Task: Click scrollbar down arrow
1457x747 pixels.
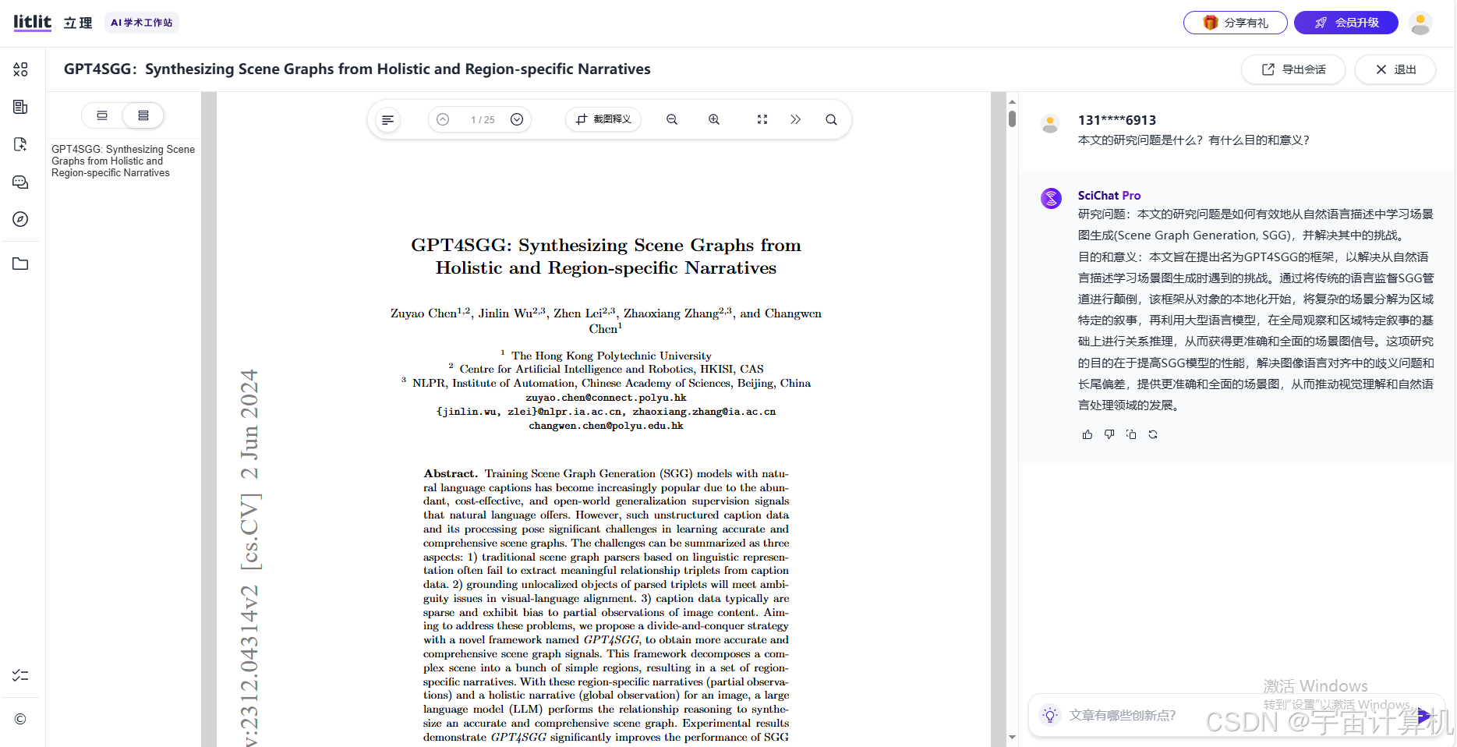Action: [x=1012, y=737]
